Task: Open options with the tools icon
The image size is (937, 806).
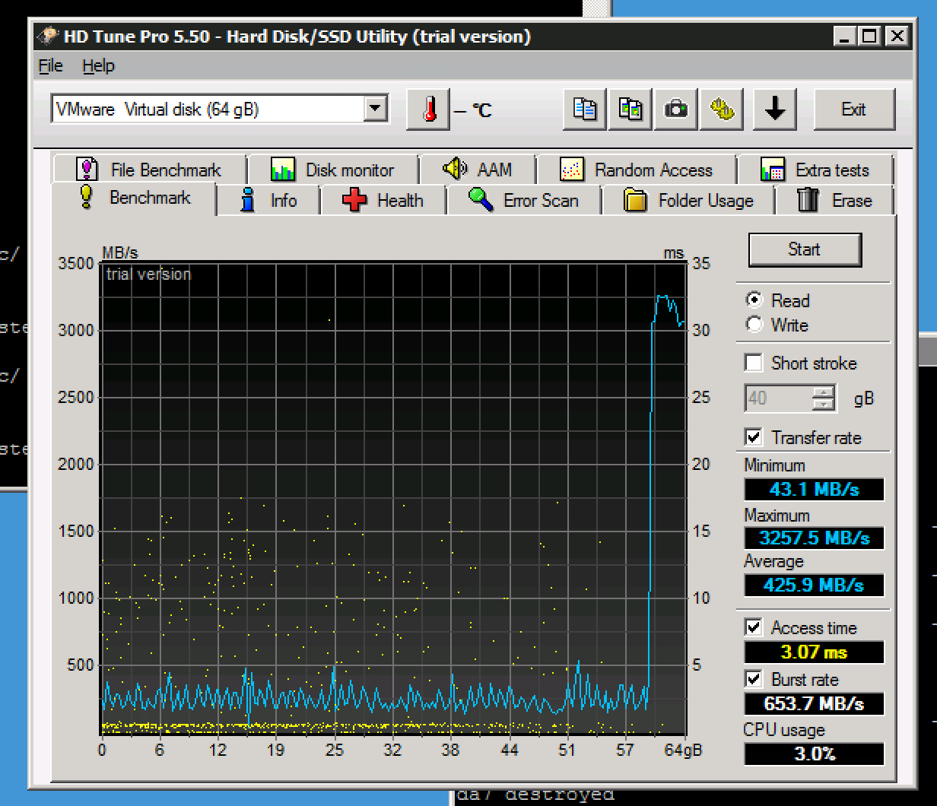Action: [721, 109]
